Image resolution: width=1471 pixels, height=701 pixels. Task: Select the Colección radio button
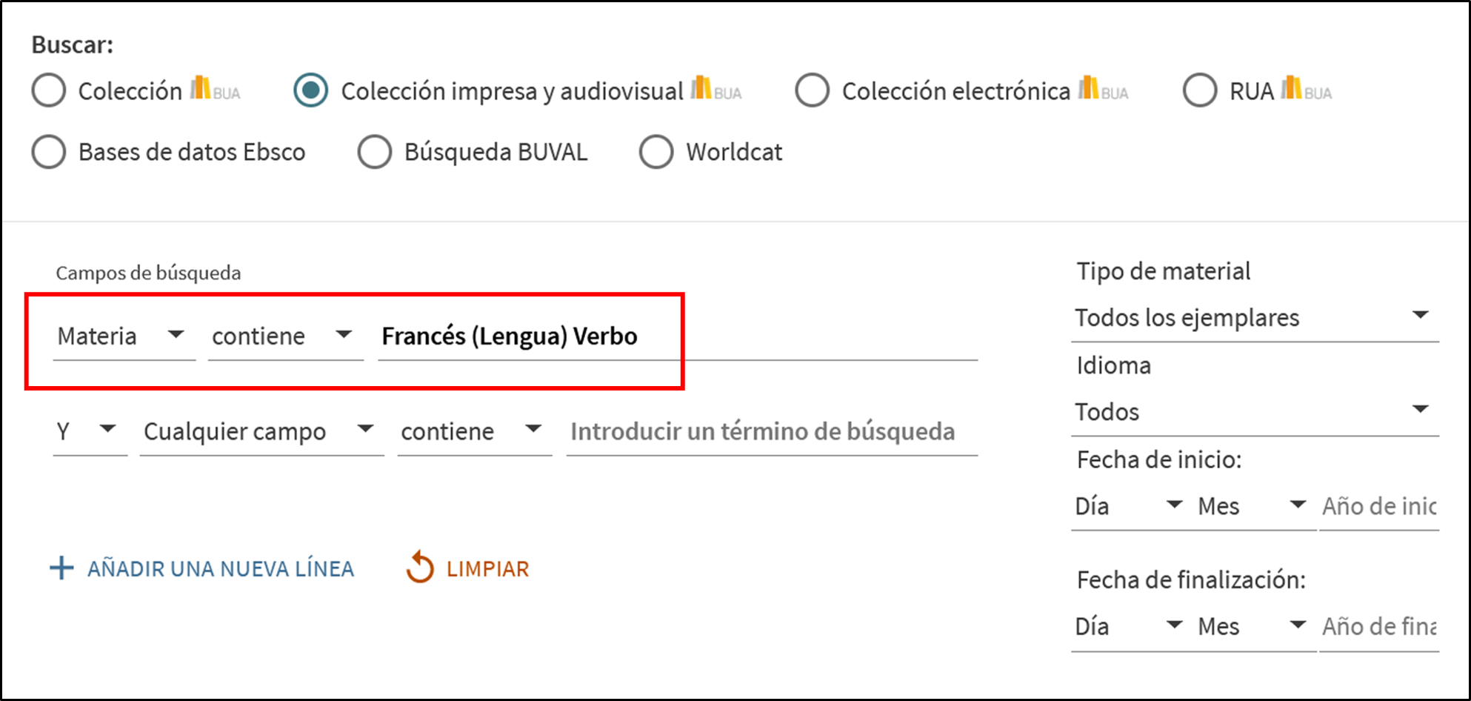click(50, 90)
